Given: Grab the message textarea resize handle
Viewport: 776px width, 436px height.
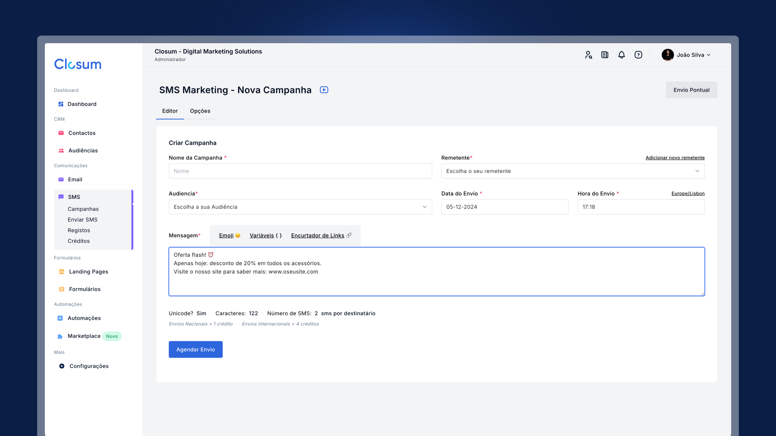Looking at the screenshot, I should [x=703, y=294].
